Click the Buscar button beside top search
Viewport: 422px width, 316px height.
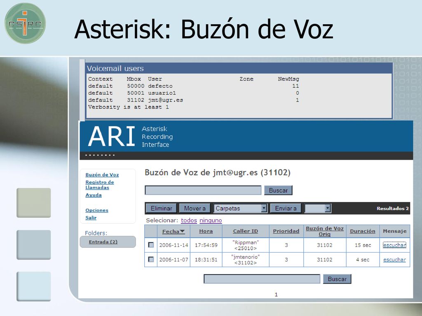(278, 190)
